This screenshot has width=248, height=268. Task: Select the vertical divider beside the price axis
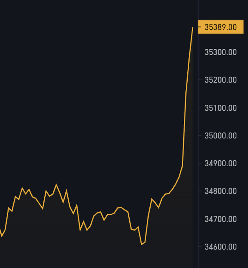pyautogui.click(x=198, y=134)
